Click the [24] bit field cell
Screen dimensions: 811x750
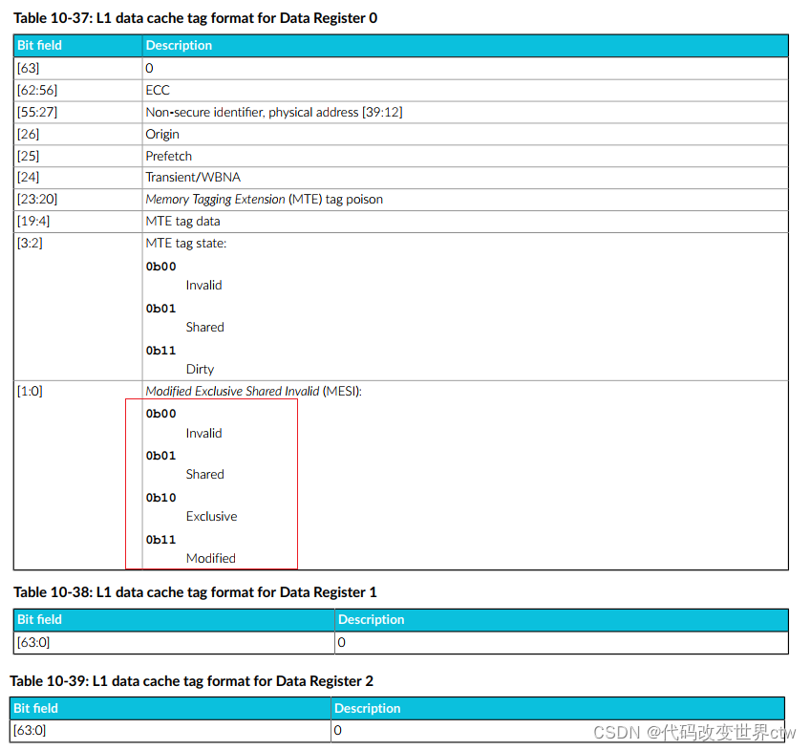tap(78, 178)
